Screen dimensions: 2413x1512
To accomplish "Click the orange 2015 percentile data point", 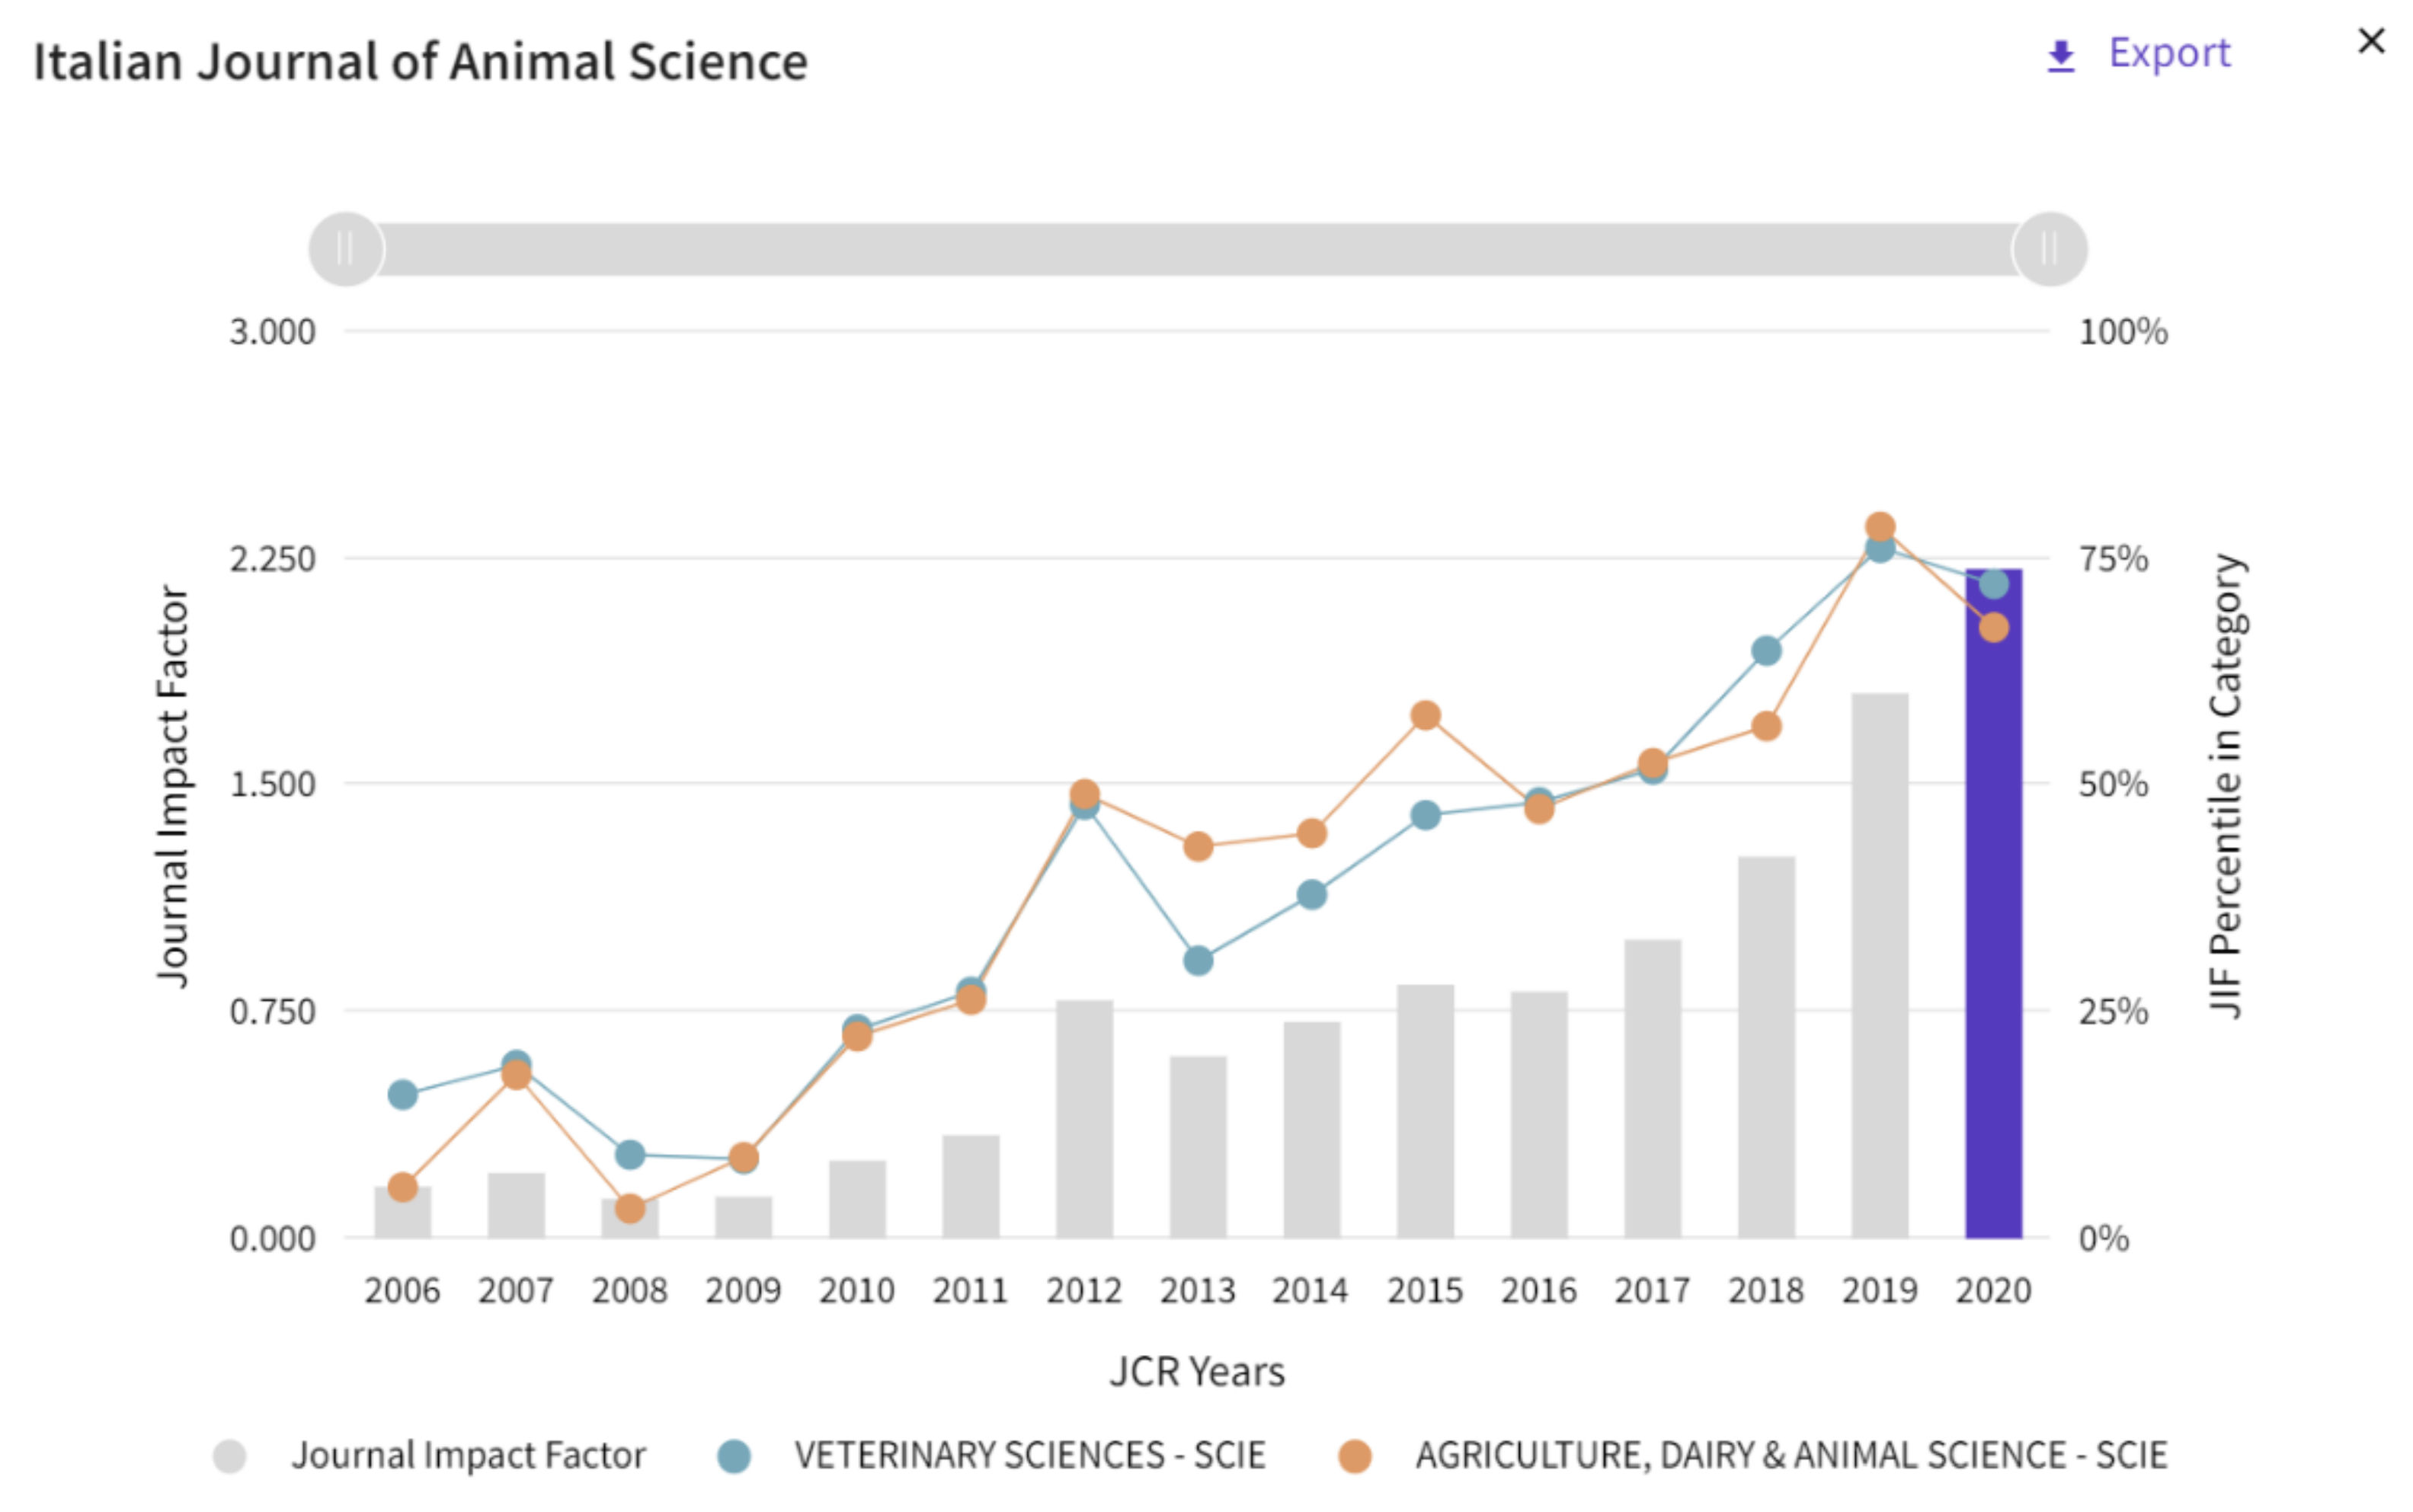I will click(1426, 716).
